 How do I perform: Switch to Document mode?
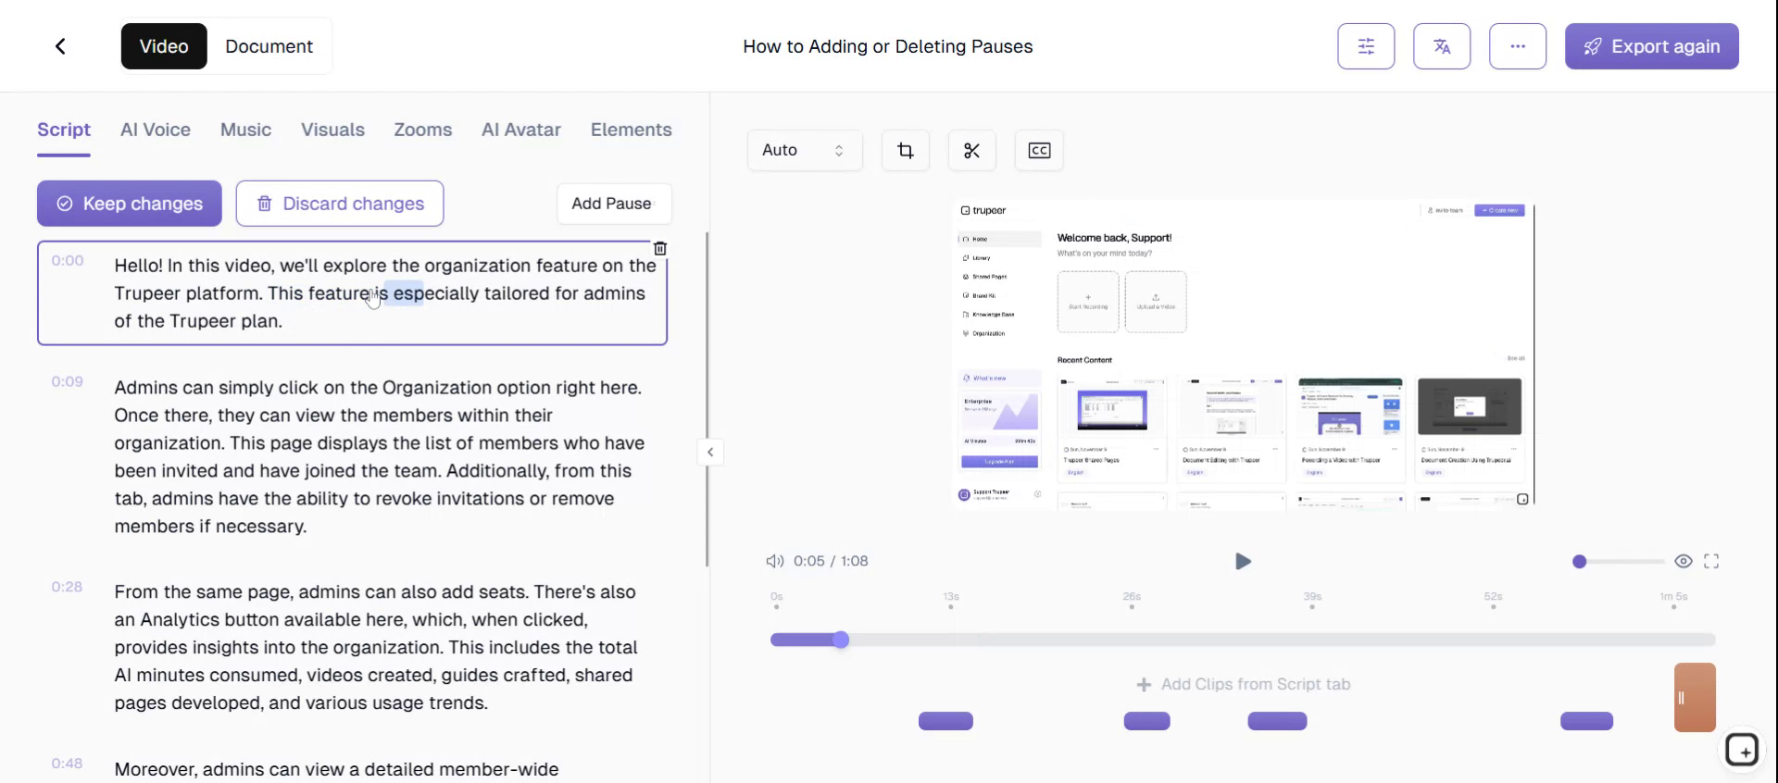[269, 46]
